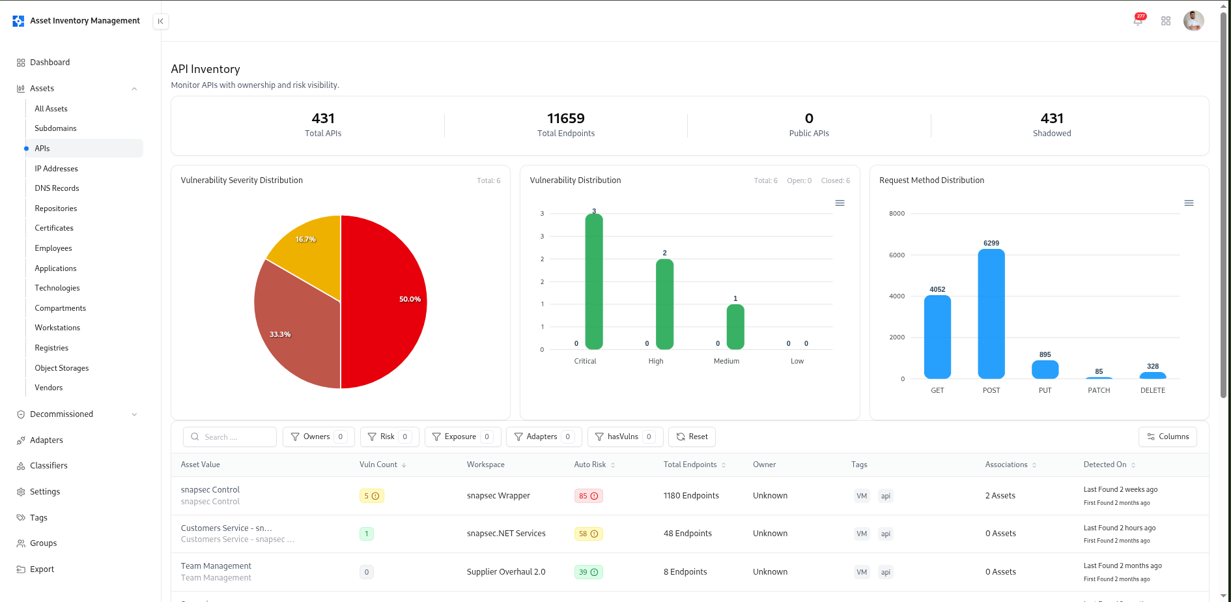Click the risk score 85 badge

point(588,496)
